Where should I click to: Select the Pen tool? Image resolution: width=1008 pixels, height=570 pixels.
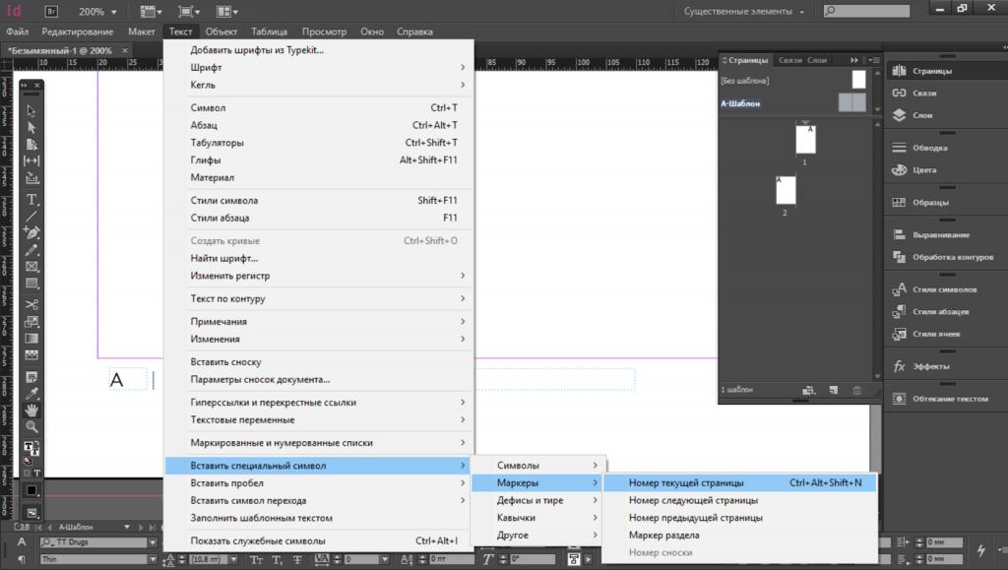click(31, 232)
